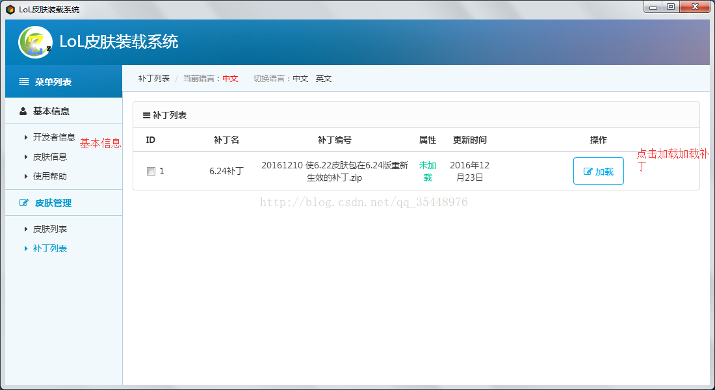Click the red 中文 current language
The width and height of the screenshot is (715, 390).
(x=230, y=79)
